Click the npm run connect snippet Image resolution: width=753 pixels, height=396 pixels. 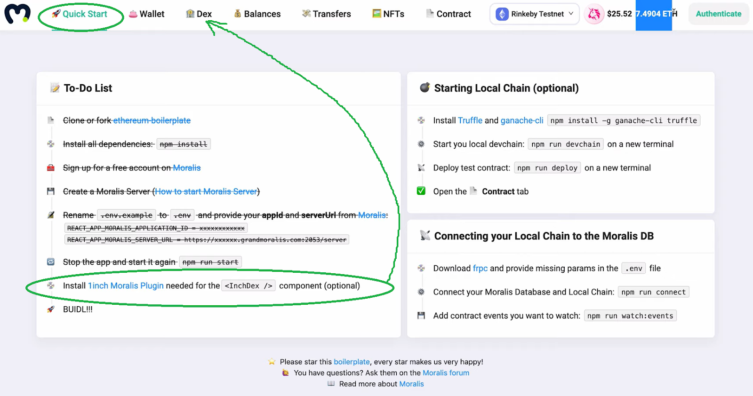coord(654,292)
